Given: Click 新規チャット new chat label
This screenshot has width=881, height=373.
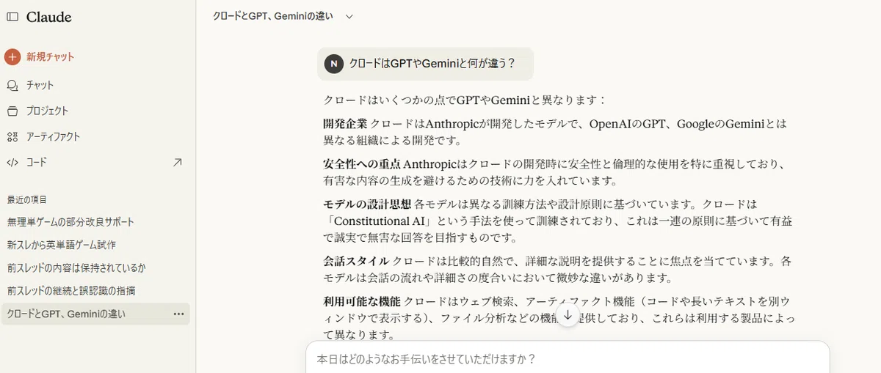Looking at the screenshot, I should pyautogui.click(x=51, y=56).
